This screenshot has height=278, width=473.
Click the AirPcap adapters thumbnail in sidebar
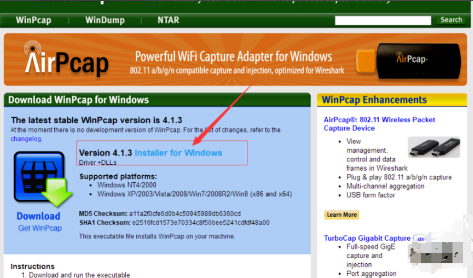433,150
